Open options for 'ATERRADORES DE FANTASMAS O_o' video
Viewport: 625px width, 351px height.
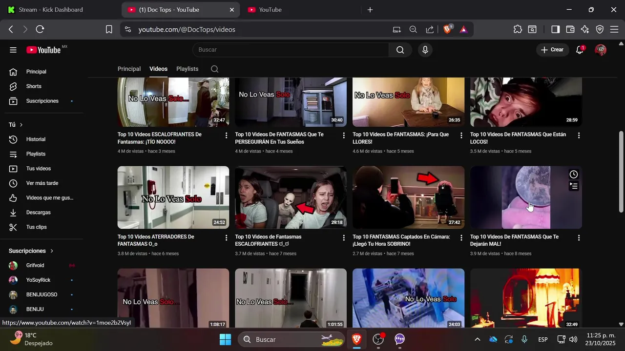point(226,238)
